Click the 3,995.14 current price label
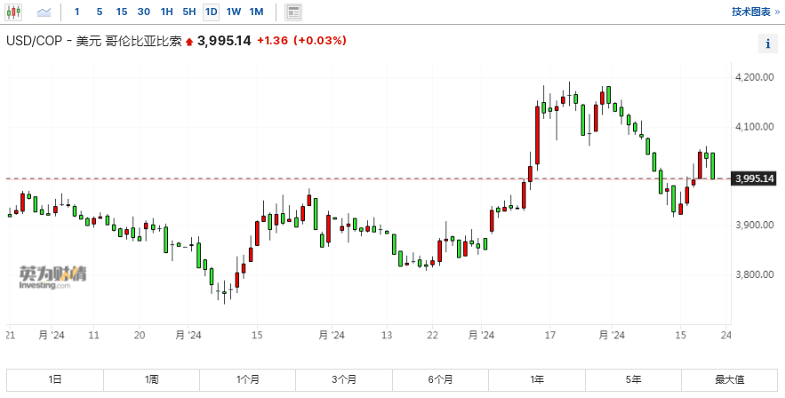Image resolution: width=785 pixels, height=398 pixels. pyautogui.click(x=755, y=179)
